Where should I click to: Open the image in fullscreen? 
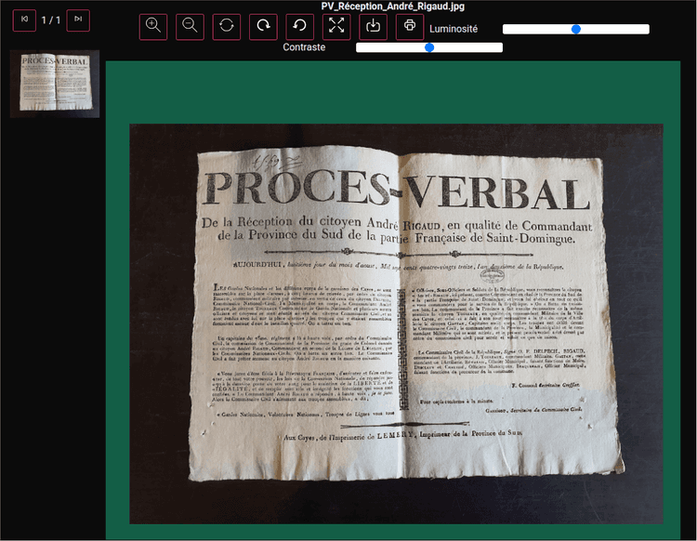[336, 27]
